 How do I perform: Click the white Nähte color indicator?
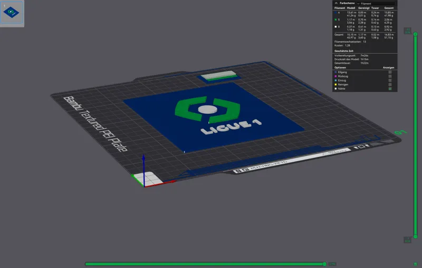point(335,88)
